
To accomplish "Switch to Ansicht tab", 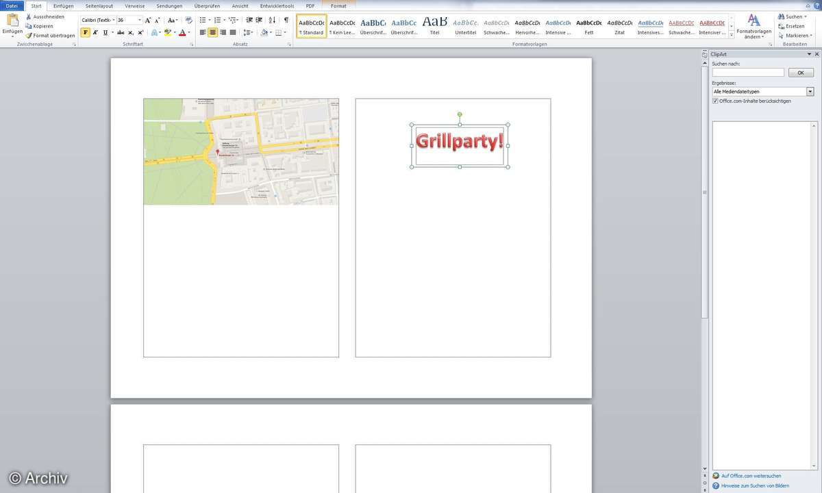I will pos(240,5).
